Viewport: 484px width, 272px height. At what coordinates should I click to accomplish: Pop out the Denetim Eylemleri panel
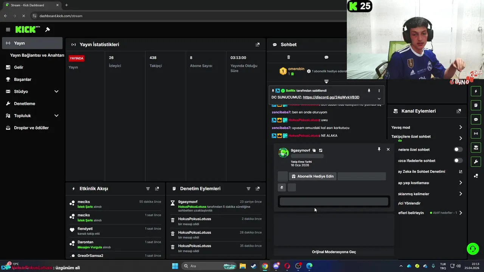(x=258, y=189)
